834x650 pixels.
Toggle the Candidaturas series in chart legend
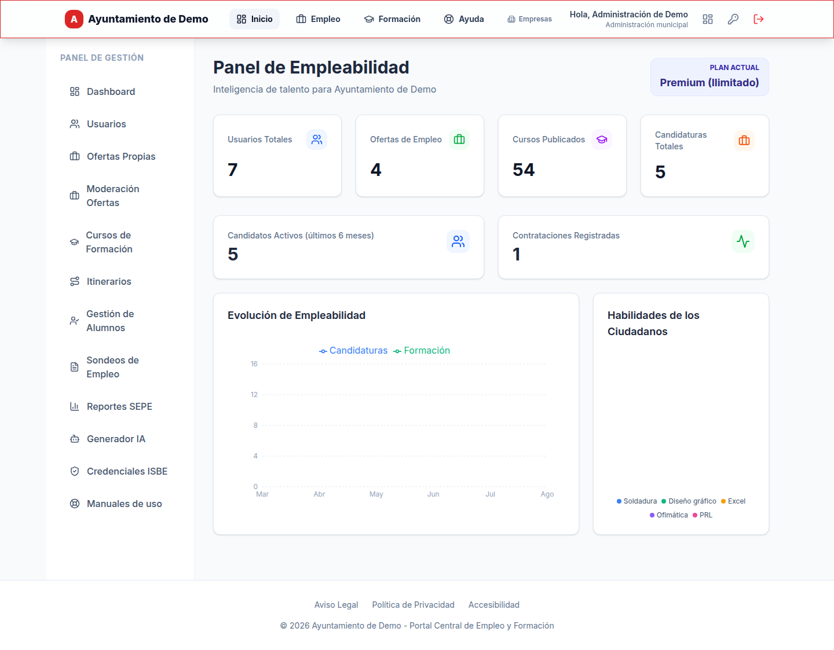pyautogui.click(x=353, y=350)
